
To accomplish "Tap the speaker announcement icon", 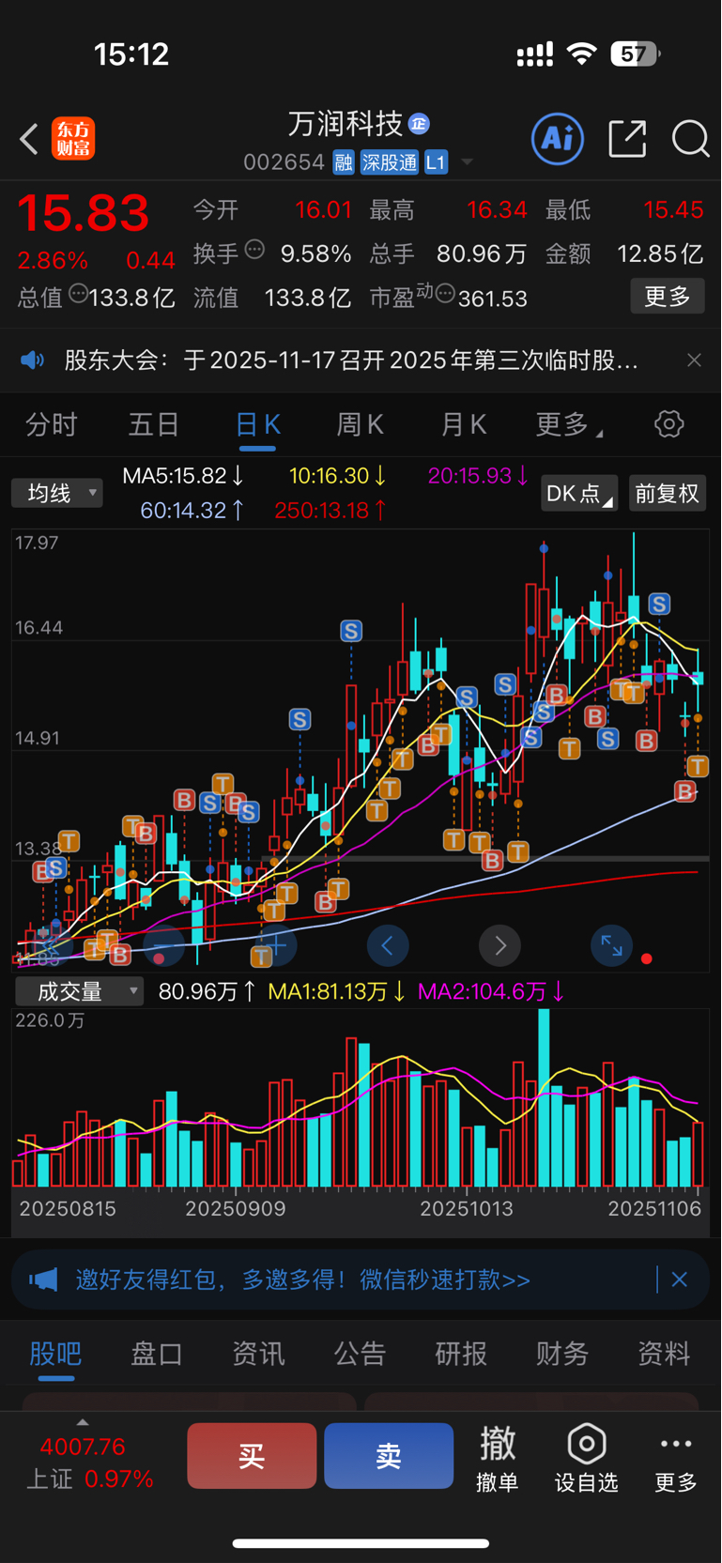I will pos(33,360).
